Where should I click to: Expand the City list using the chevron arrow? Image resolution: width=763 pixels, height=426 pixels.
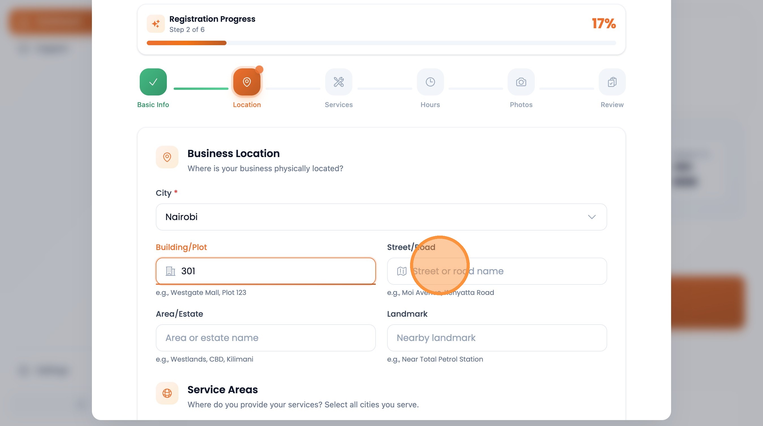coord(592,217)
